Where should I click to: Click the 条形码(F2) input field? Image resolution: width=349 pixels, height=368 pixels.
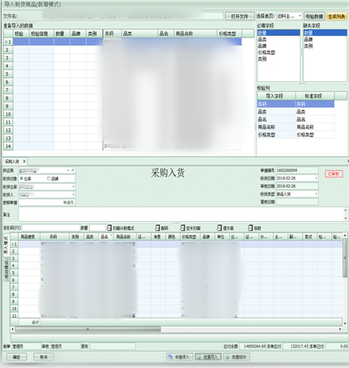pos(51,228)
